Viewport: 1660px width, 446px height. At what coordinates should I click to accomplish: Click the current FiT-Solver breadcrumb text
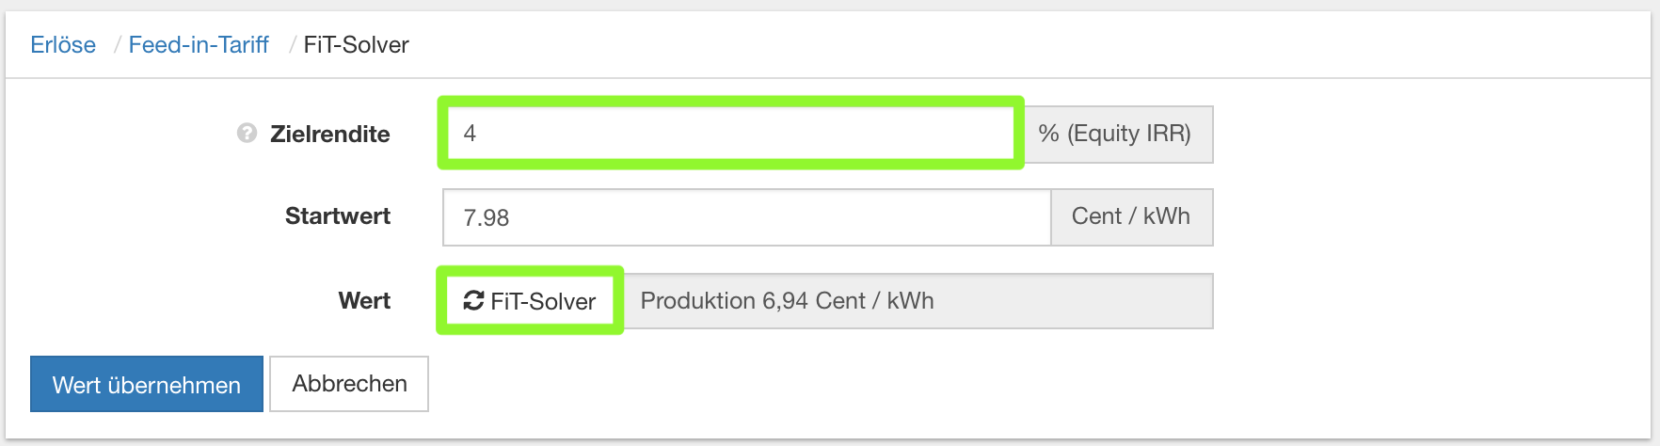pos(356,45)
